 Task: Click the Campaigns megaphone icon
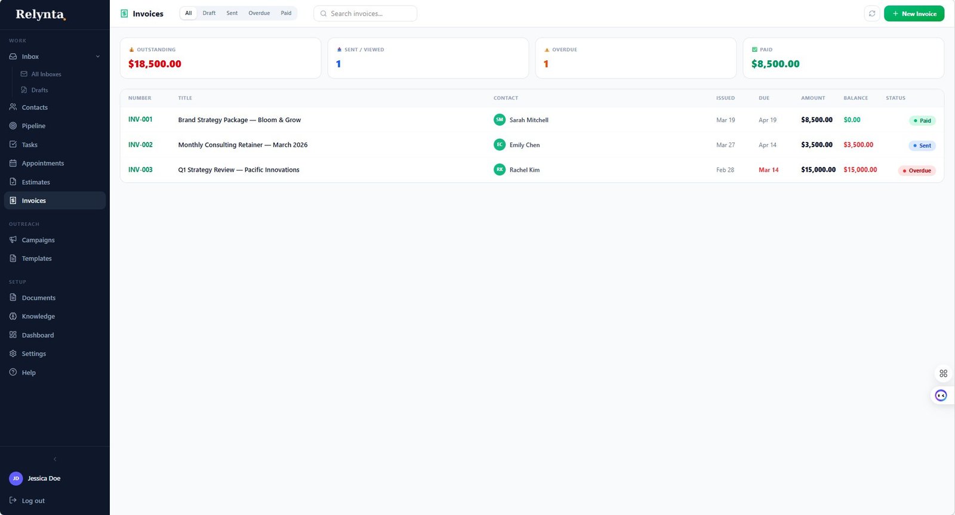coord(13,240)
